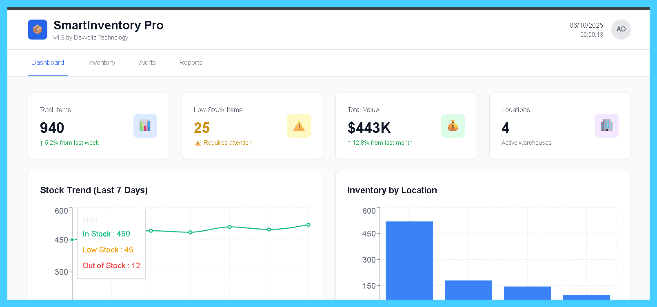Click the AD user avatar

pyautogui.click(x=621, y=29)
